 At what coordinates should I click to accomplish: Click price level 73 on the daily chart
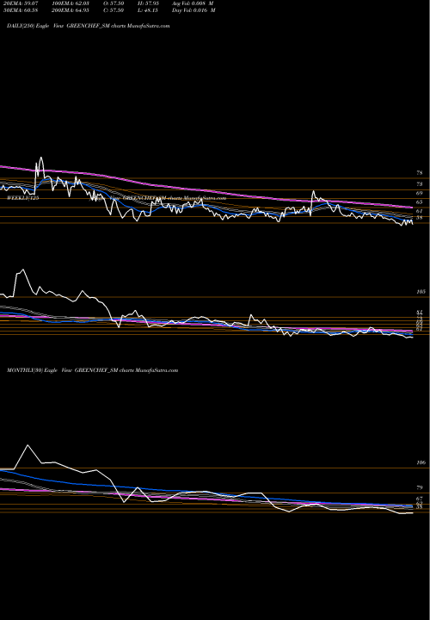pos(420,184)
